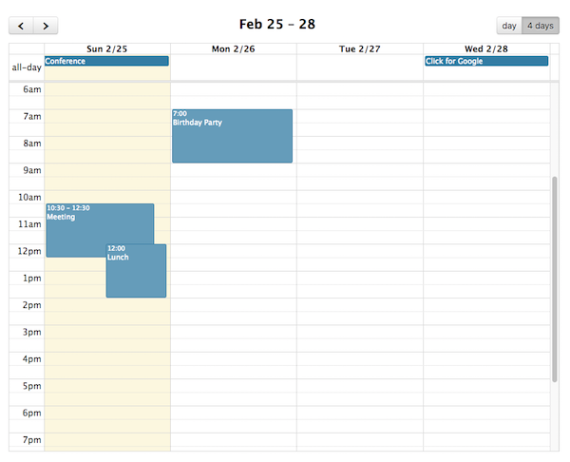Click the 6am slot on Sunday
The width and height of the screenshot is (570, 462).
106,89
